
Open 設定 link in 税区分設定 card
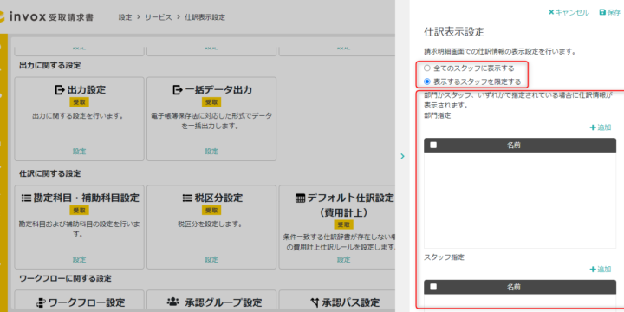pyautogui.click(x=211, y=259)
